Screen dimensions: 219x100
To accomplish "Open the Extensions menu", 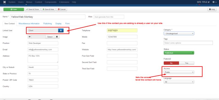I will [x=64, y=2].
